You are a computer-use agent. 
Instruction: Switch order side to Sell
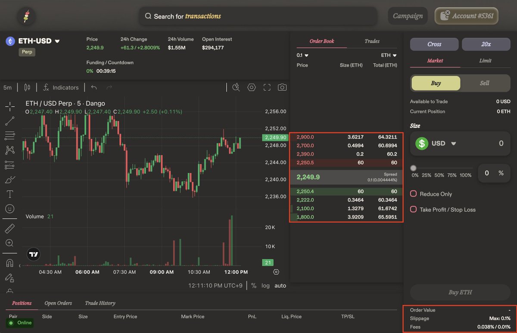click(x=485, y=83)
